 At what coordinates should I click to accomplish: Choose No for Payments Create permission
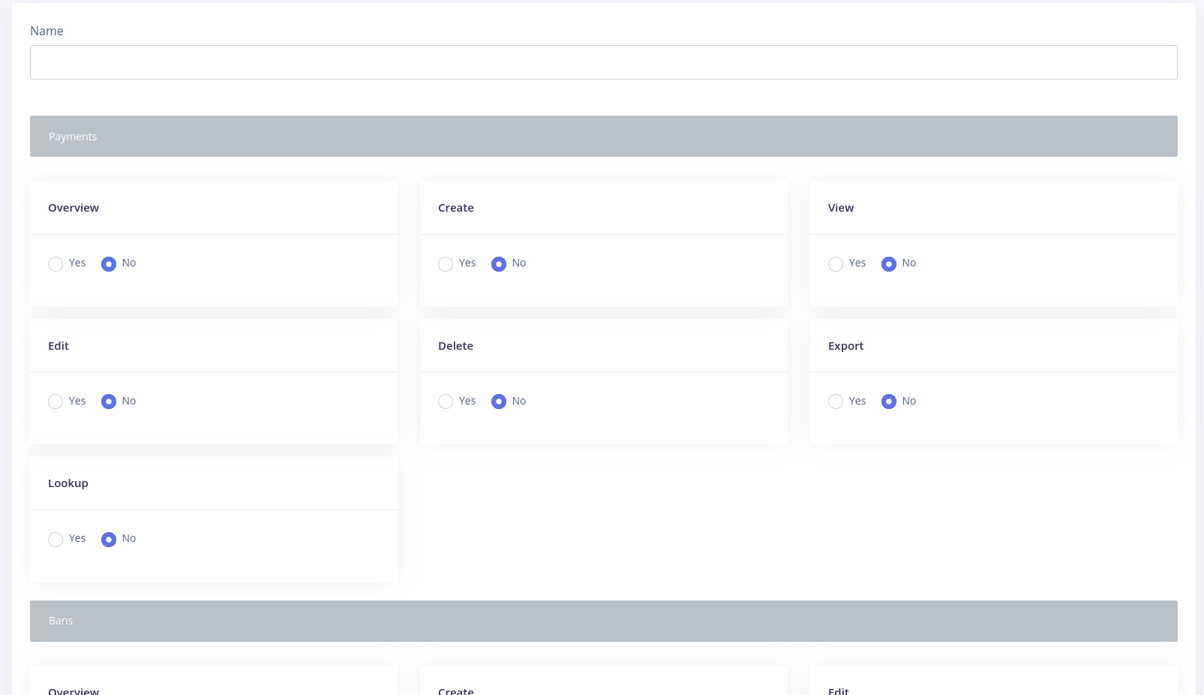[499, 264]
